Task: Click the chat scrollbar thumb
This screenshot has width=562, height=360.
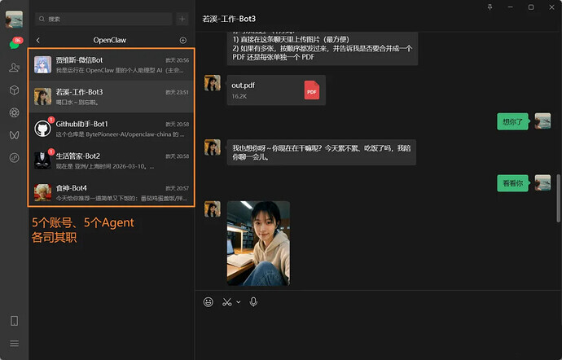Action: click(559, 198)
